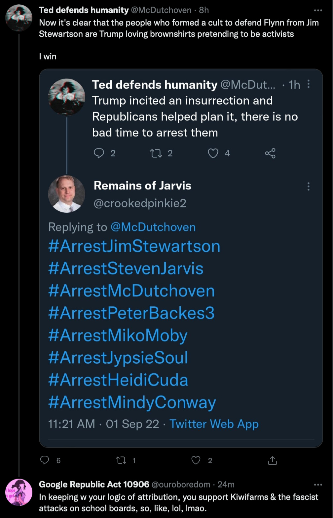Retweet Ted's main tweet
The width and height of the screenshot is (333, 518).
pyautogui.click(x=122, y=460)
